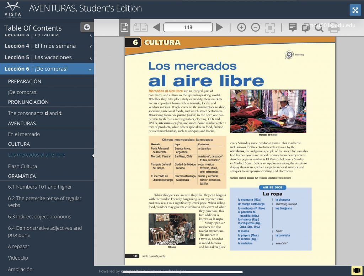Go to the next page arrow
The image size is (364, 276).
click(219, 27)
